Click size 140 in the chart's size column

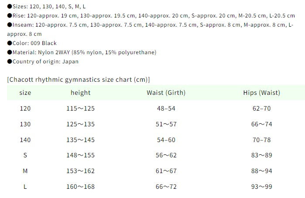[25, 140]
